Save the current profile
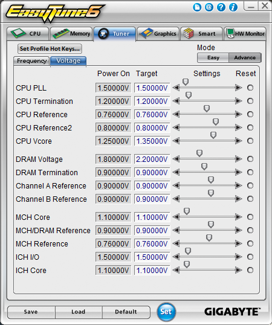The height and width of the screenshot is (325, 272). click(31, 312)
